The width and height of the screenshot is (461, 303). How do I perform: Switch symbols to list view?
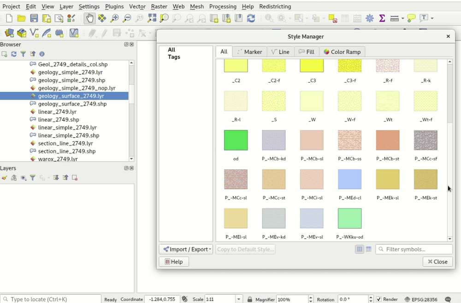[x=368, y=249]
